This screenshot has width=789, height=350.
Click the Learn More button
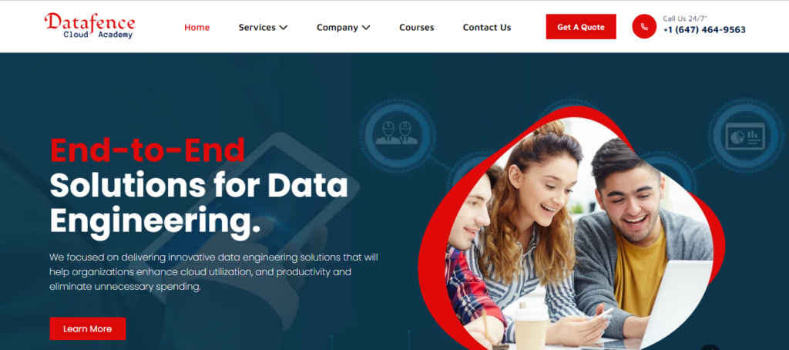pos(88,328)
